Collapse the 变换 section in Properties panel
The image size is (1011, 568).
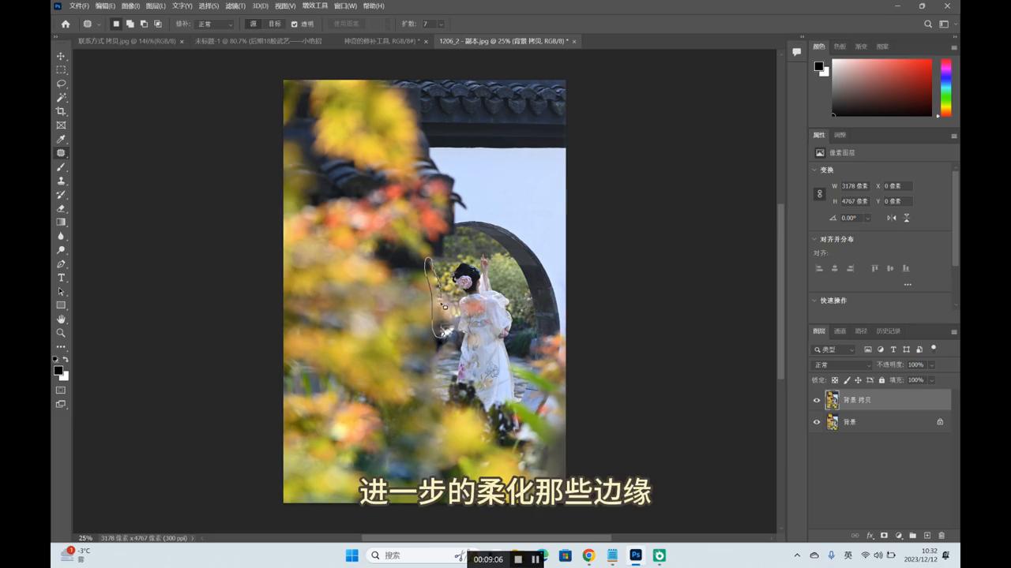pyautogui.click(x=814, y=170)
